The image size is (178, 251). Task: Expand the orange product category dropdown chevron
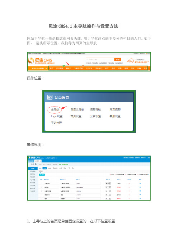[x=46, y=68]
